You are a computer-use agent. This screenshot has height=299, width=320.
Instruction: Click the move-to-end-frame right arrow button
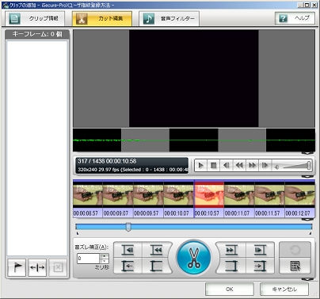(260, 266)
